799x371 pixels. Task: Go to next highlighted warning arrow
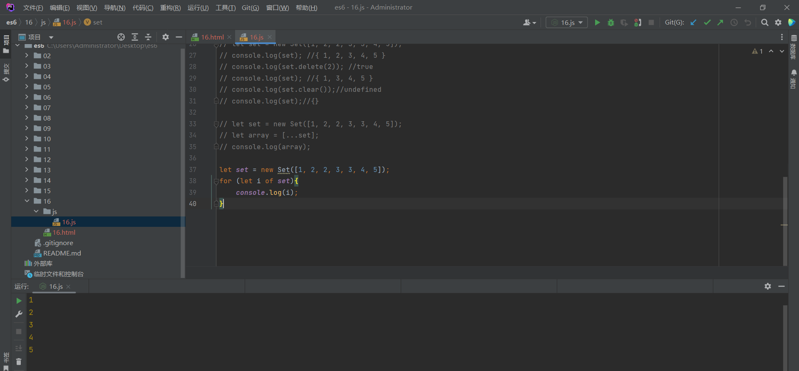pyautogui.click(x=782, y=51)
